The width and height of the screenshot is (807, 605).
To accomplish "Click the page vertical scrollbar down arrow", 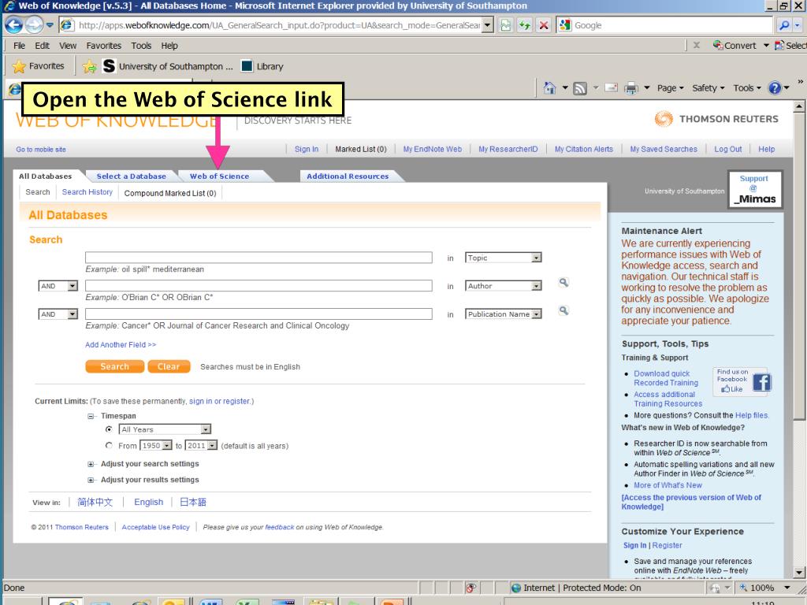I will [x=799, y=572].
